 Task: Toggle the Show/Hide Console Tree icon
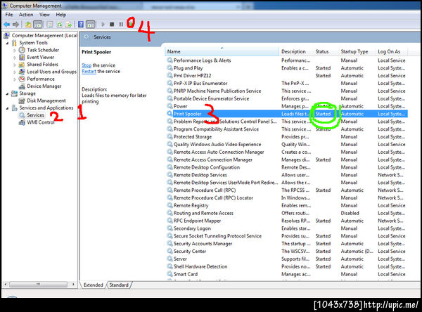click(38, 25)
